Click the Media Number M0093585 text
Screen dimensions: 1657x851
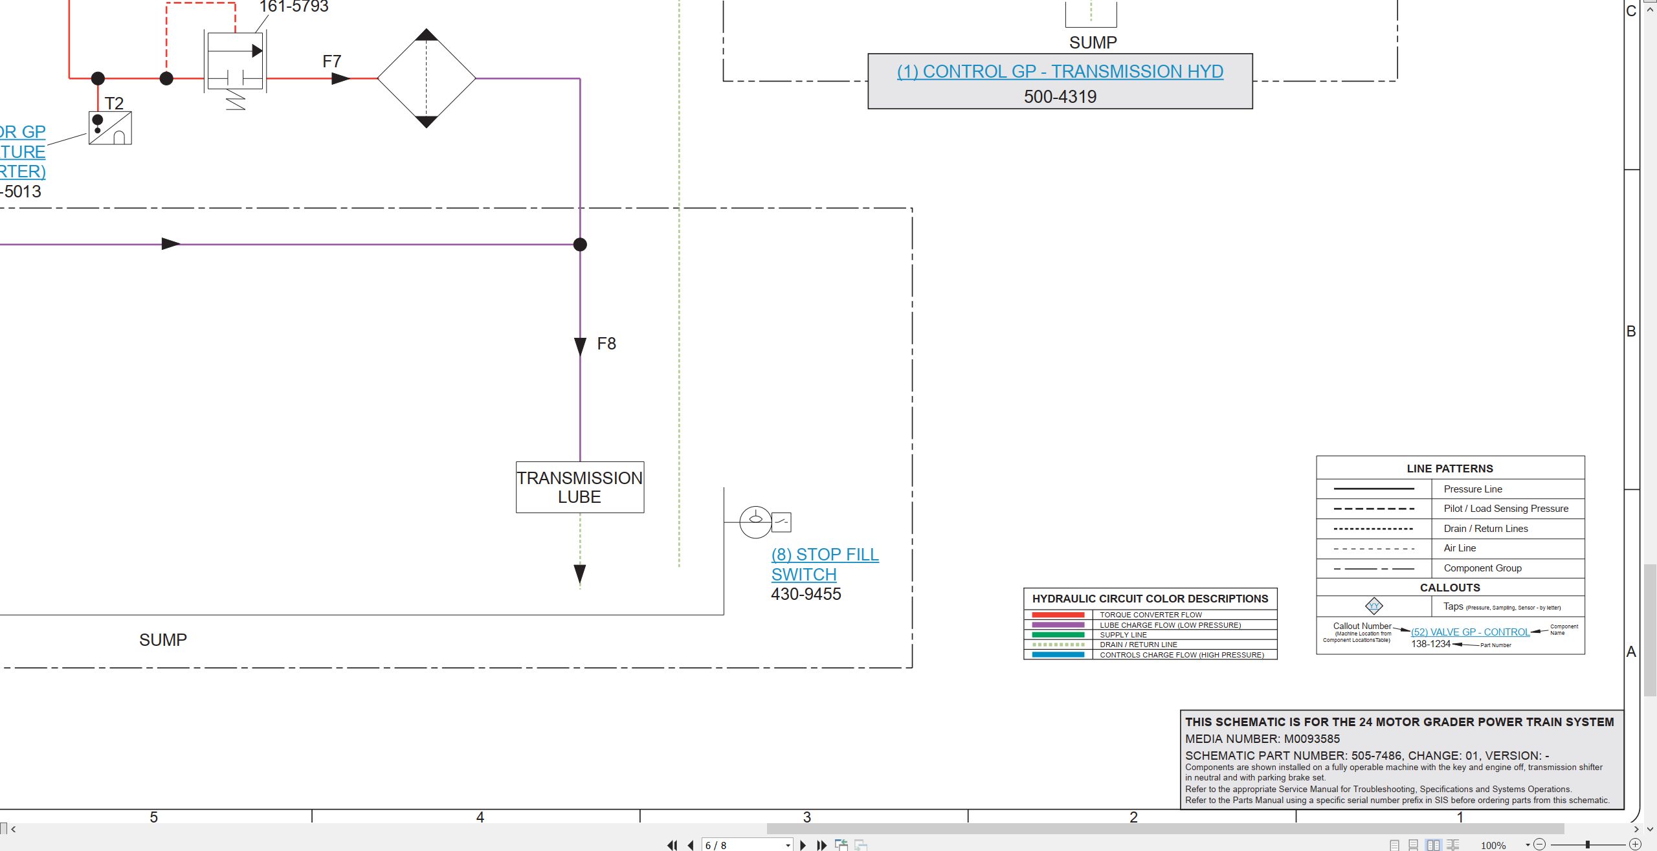pyautogui.click(x=1262, y=739)
